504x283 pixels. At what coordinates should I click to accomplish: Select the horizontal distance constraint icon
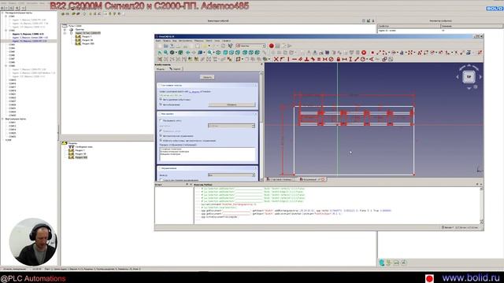click(344, 60)
